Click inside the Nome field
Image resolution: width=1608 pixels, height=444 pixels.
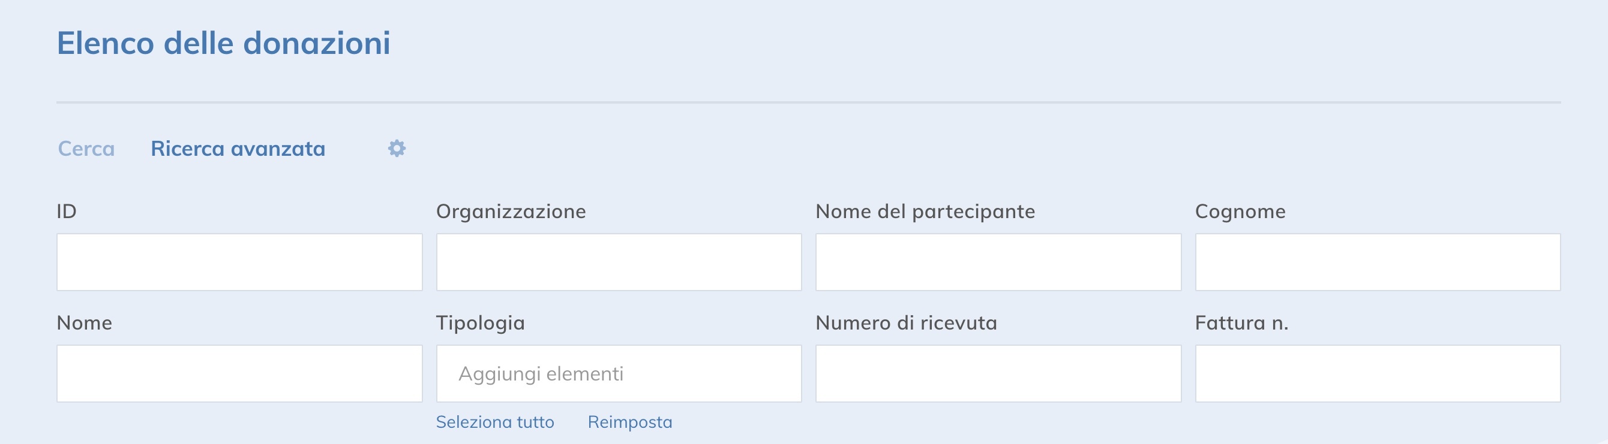tap(240, 373)
